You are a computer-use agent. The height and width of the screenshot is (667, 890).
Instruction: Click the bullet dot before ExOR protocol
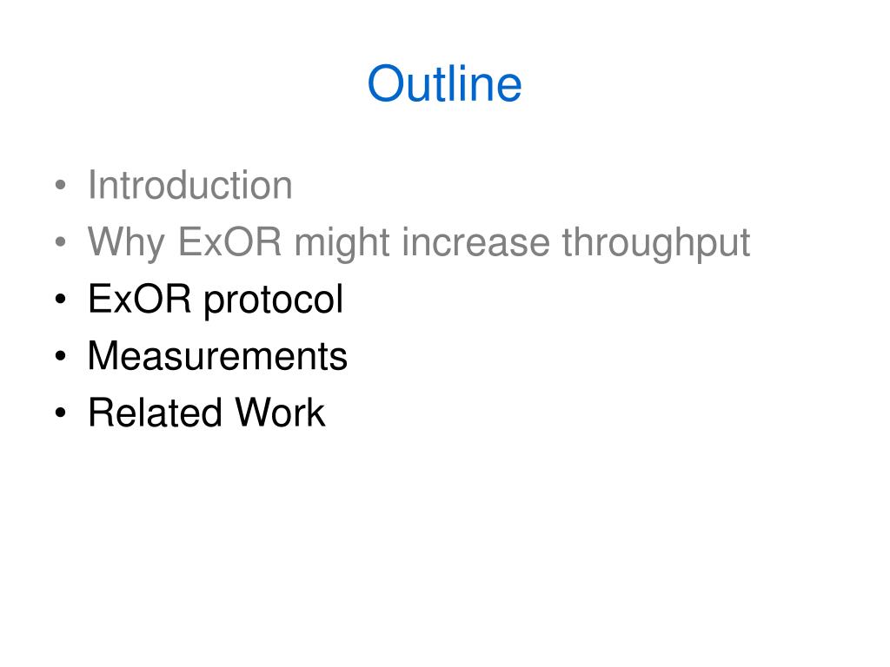click(61, 299)
